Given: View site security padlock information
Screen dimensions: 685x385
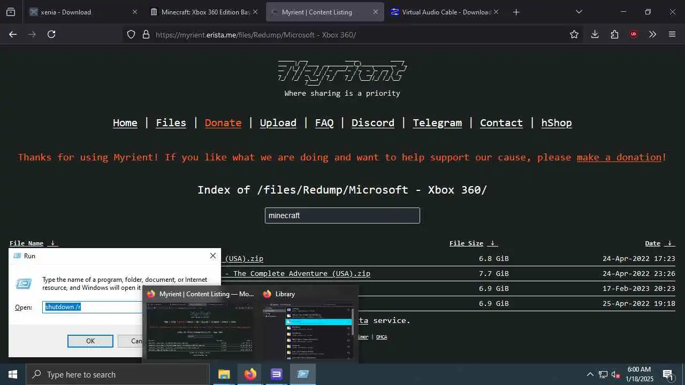Looking at the screenshot, I should 146,34.
